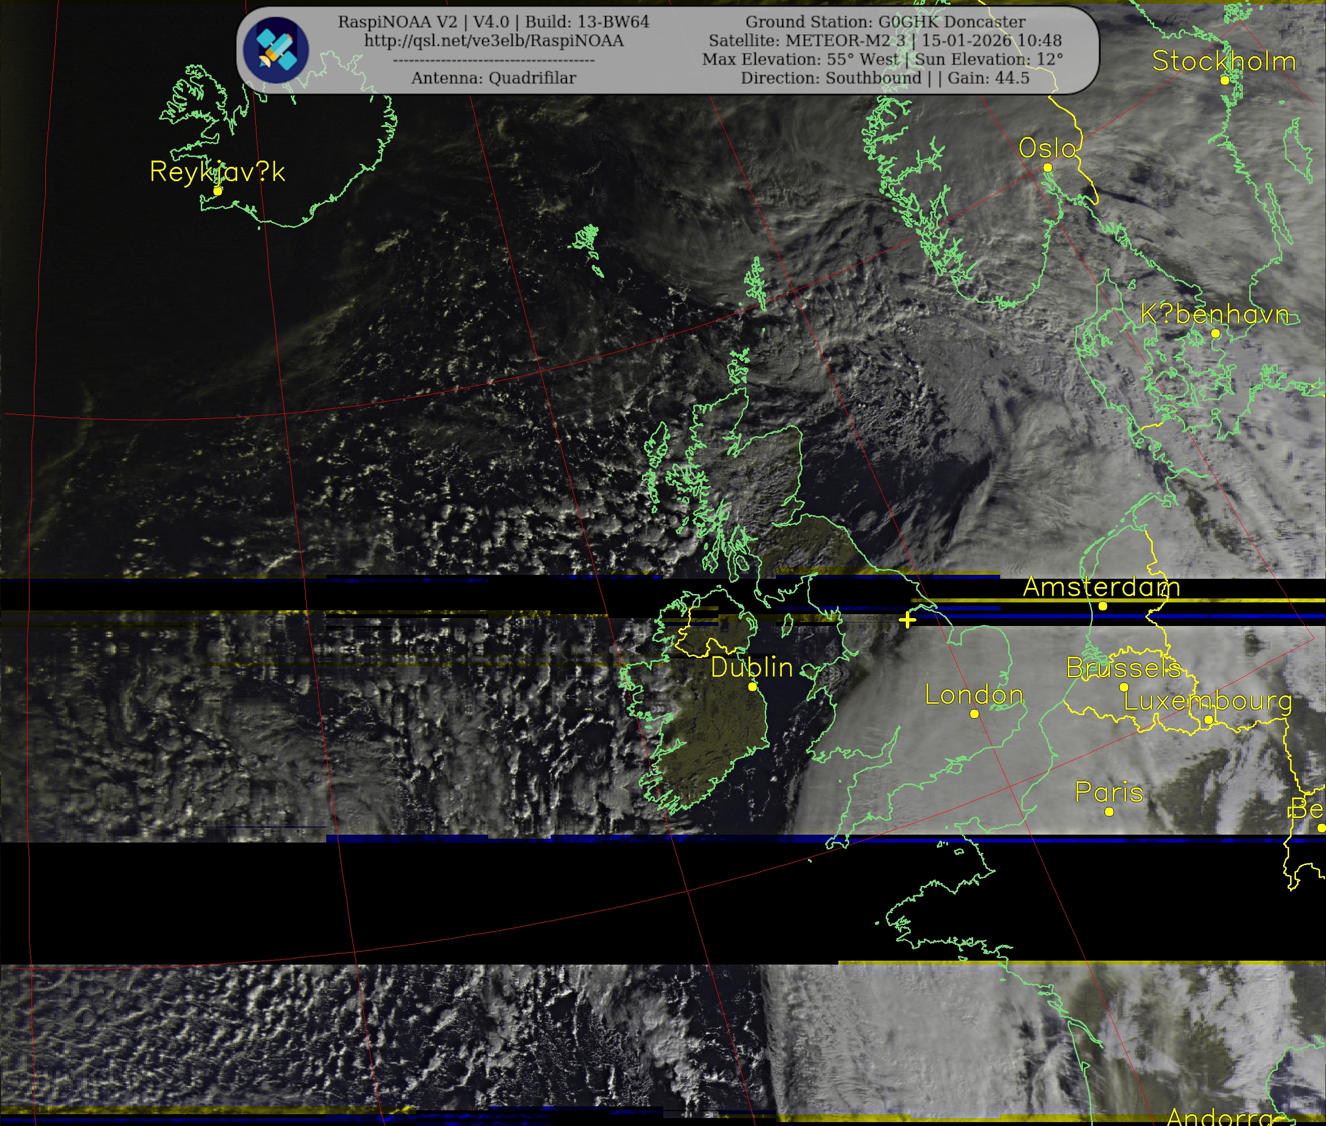Click the København city marker dot
Viewport: 1326px width, 1126px height.
coord(1215,333)
